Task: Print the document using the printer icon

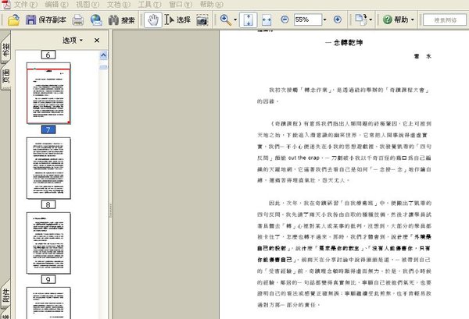Action: [77, 20]
